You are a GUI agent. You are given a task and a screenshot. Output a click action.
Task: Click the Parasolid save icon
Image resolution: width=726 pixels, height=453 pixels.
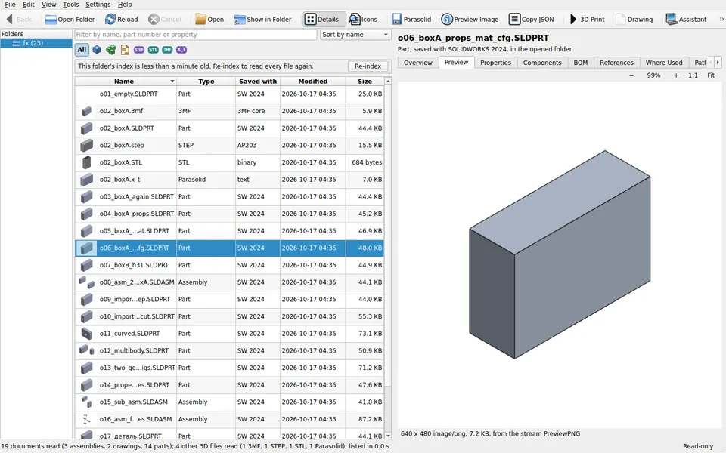click(x=396, y=20)
